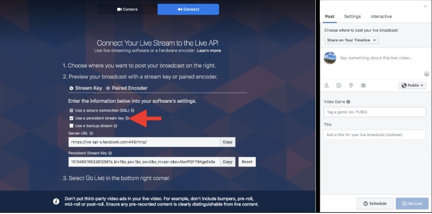Reset the persistent stream key
Screen dimensions: 432x214
tap(247, 162)
